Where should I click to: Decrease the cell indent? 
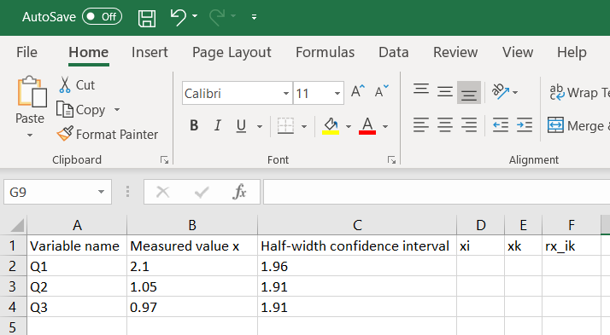(501, 125)
